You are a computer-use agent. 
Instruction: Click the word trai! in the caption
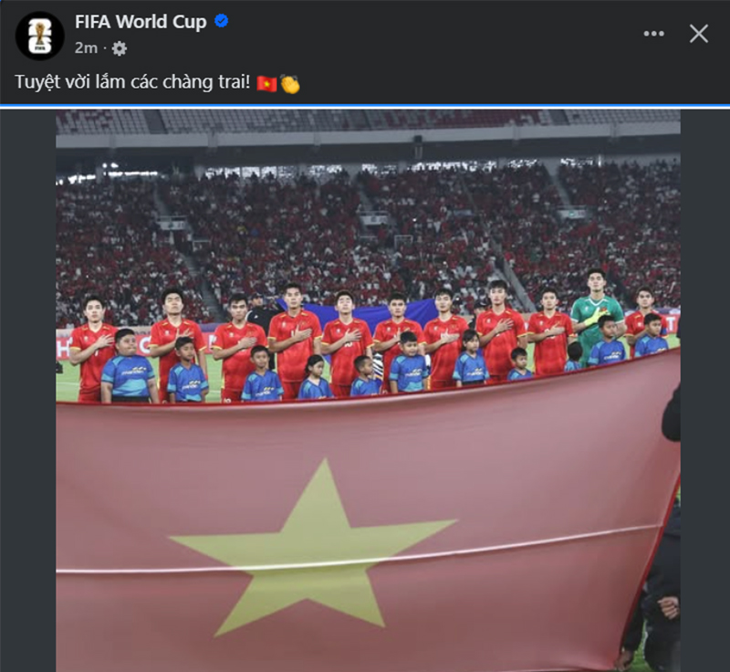coord(235,82)
